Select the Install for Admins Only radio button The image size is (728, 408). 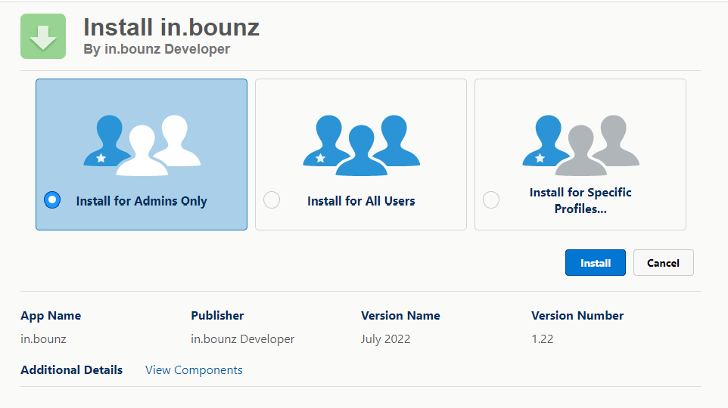pyautogui.click(x=52, y=199)
